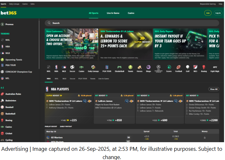The width and height of the screenshot is (225, 160).
Task: Open the Responsible Gaming link
Action: click(x=208, y=4)
